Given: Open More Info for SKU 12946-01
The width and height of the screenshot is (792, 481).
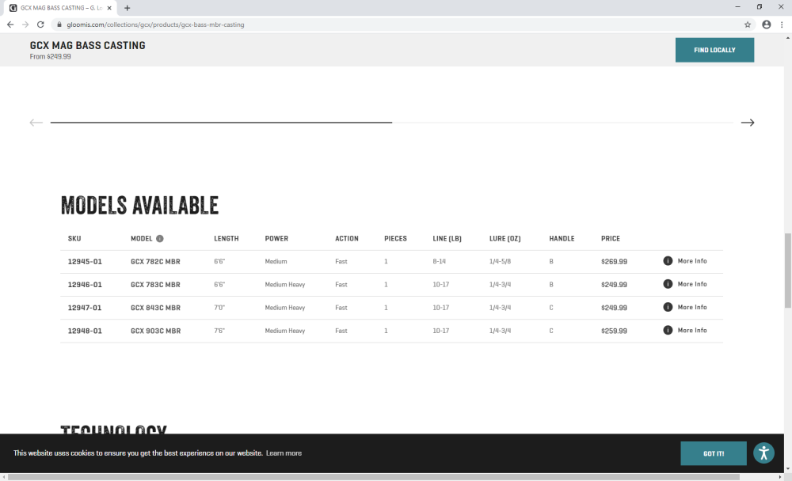Looking at the screenshot, I should click(692, 284).
